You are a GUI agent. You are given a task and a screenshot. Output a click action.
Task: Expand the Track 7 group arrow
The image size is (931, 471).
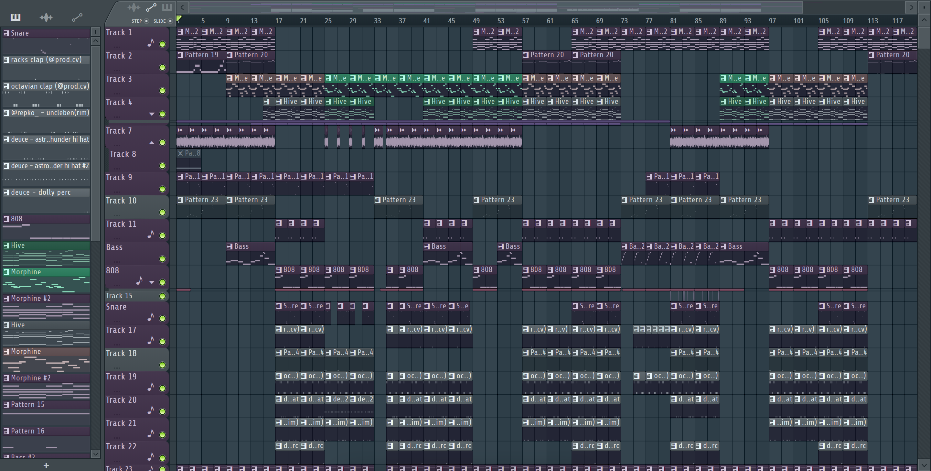coord(152,143)
